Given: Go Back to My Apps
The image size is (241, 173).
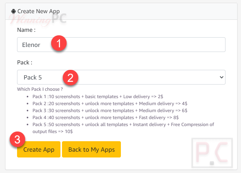Looking at the screenshot, I should tap(91, 149).
